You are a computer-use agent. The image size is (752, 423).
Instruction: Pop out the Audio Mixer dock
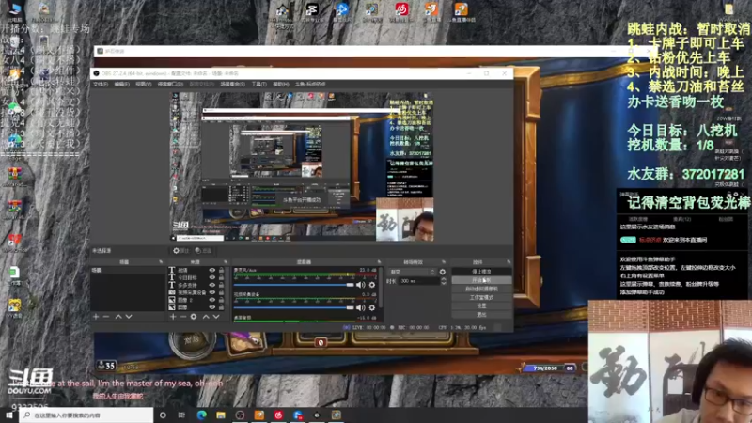tap(379, 262)
